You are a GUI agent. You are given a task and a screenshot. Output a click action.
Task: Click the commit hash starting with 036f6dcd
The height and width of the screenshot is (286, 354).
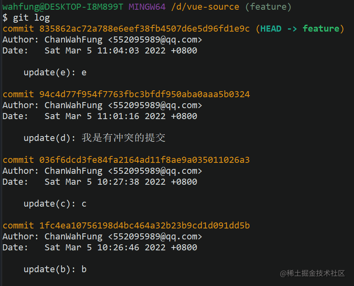coord(145,160)
